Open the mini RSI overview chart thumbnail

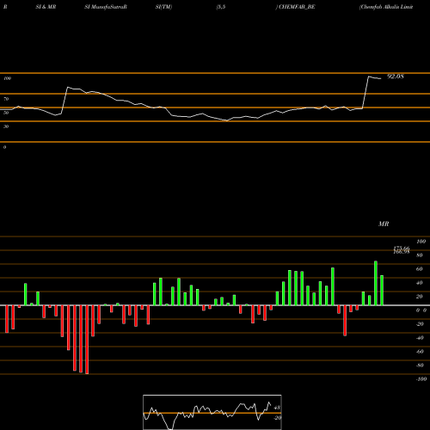[212, 412]
